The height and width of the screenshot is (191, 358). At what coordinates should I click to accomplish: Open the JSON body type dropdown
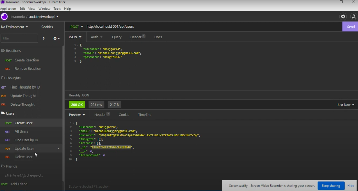click(x=75, y=37)
